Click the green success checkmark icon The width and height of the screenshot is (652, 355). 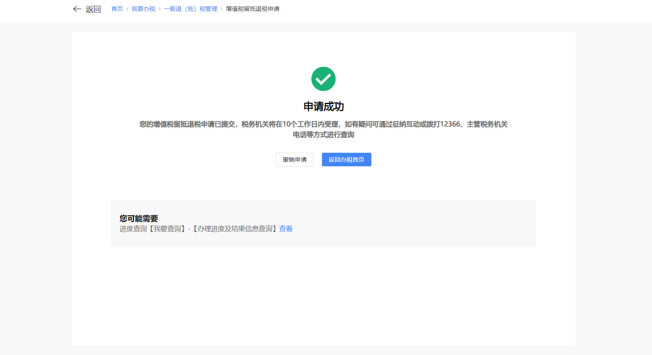[x=323, y=79]
